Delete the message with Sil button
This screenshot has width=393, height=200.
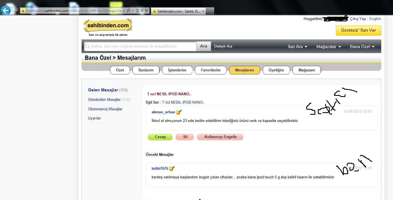pos(185,137)
